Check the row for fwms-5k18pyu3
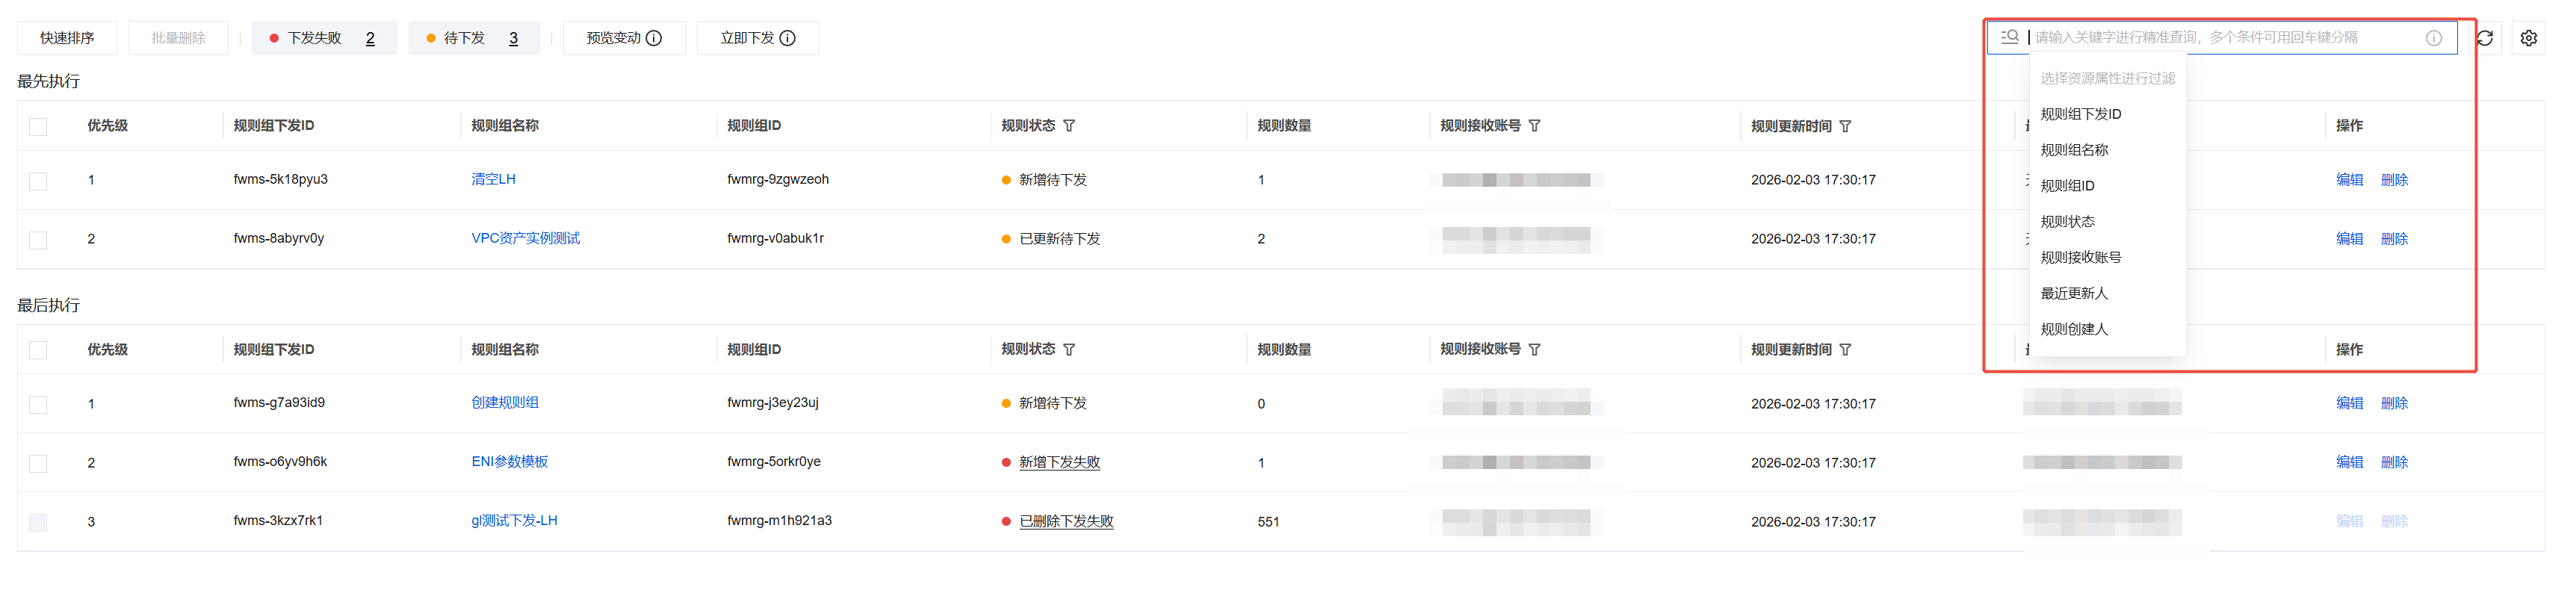This screenshot has width=2576, height=596. (38, 181)
